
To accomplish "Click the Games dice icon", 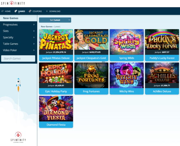I will pos(16,11).
